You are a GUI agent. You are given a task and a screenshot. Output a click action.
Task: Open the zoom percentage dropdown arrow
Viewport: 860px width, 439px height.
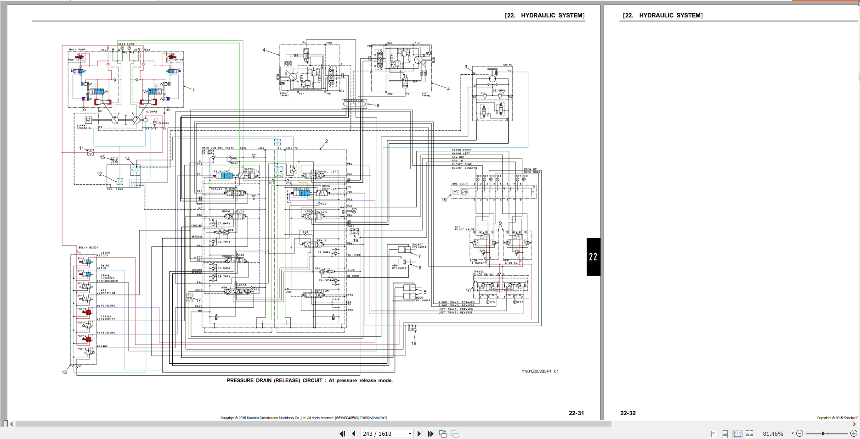(792, 433)
